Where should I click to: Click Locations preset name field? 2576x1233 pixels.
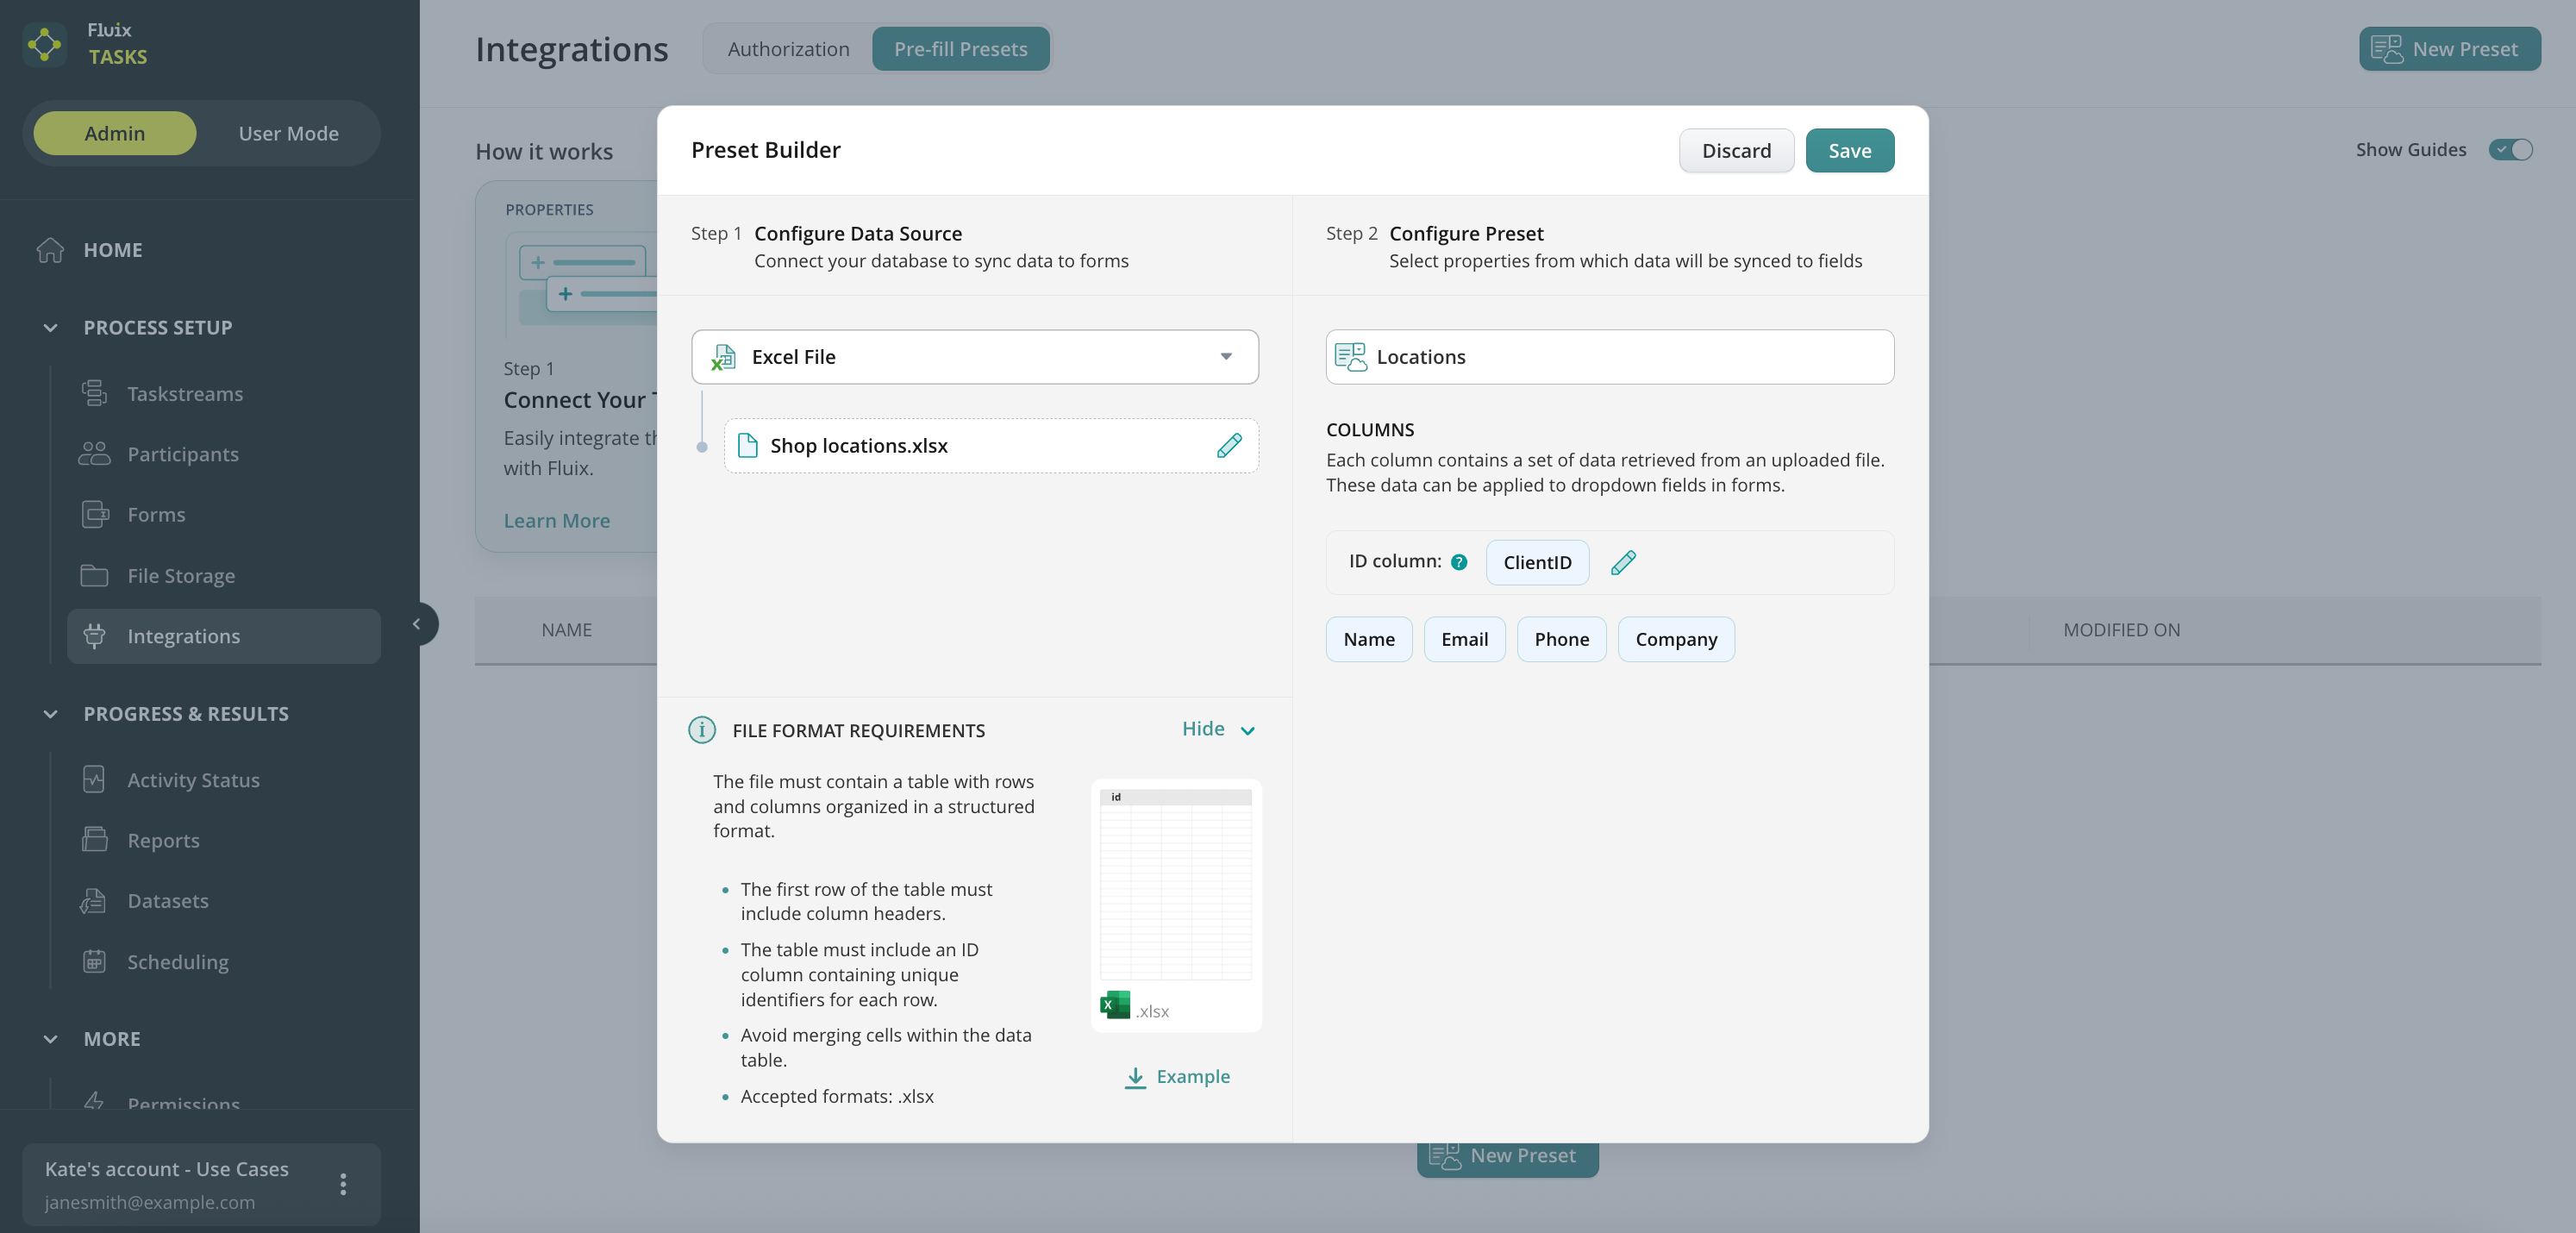(1609, 357)
